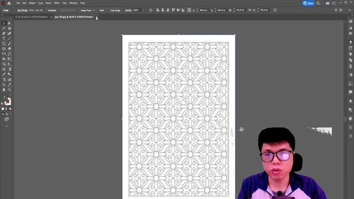Image resolution: width=354 pixels, height=199 pixels.
Task: Step the Width value arrows
Action: 234,10
